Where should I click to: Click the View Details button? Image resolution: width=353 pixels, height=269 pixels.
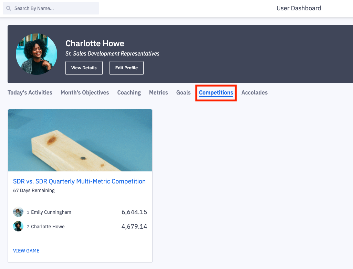click(x=84, y=68)
